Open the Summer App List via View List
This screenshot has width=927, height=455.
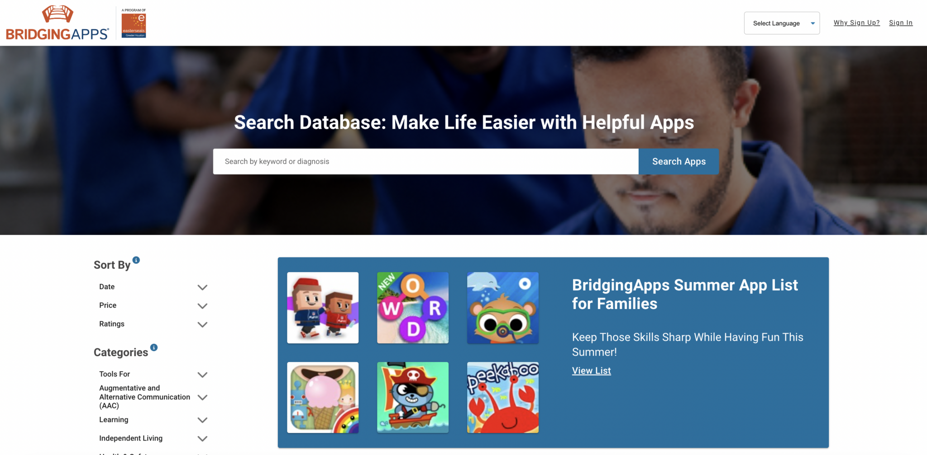click(x=591, y=371)
